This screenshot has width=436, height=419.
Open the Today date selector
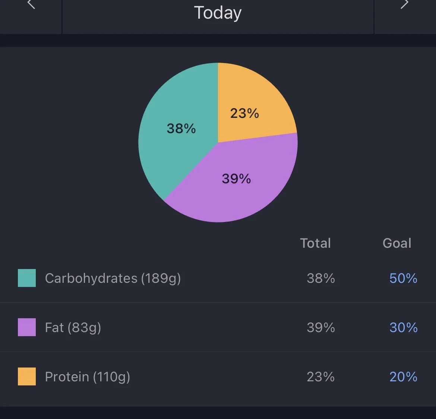coord(218,13)
